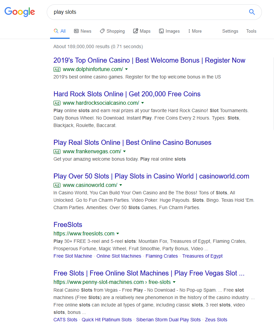
Task: Open 'Play Over 50 Slots' casinoworld result
Action: click(x=151, y=176)
